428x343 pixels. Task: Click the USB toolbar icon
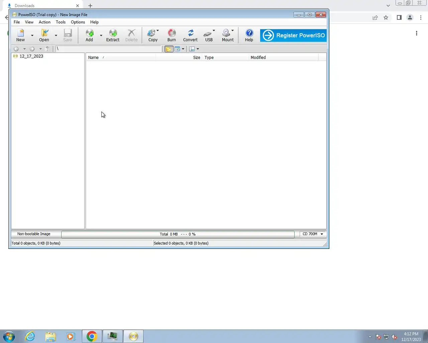coord(208,35)
